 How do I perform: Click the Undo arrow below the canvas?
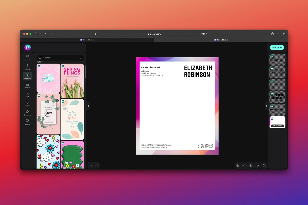point(90,166)
